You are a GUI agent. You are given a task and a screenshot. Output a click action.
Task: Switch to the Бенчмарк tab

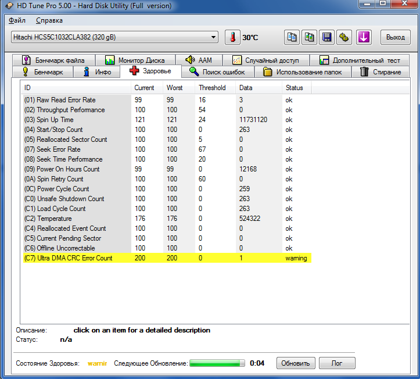[x=43, y=72]
